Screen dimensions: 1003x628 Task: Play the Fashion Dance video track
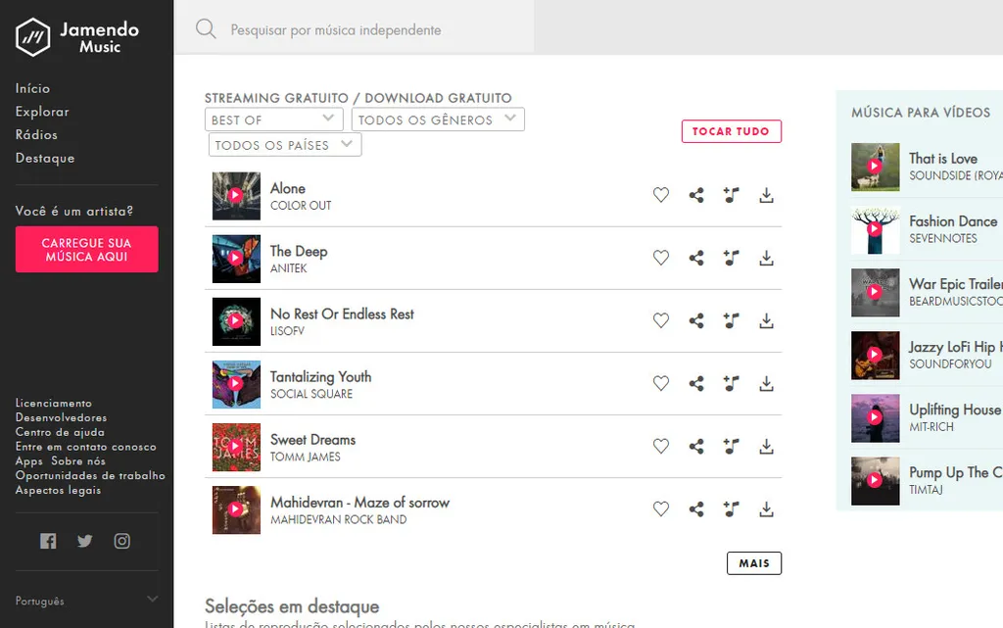(875, 230)
